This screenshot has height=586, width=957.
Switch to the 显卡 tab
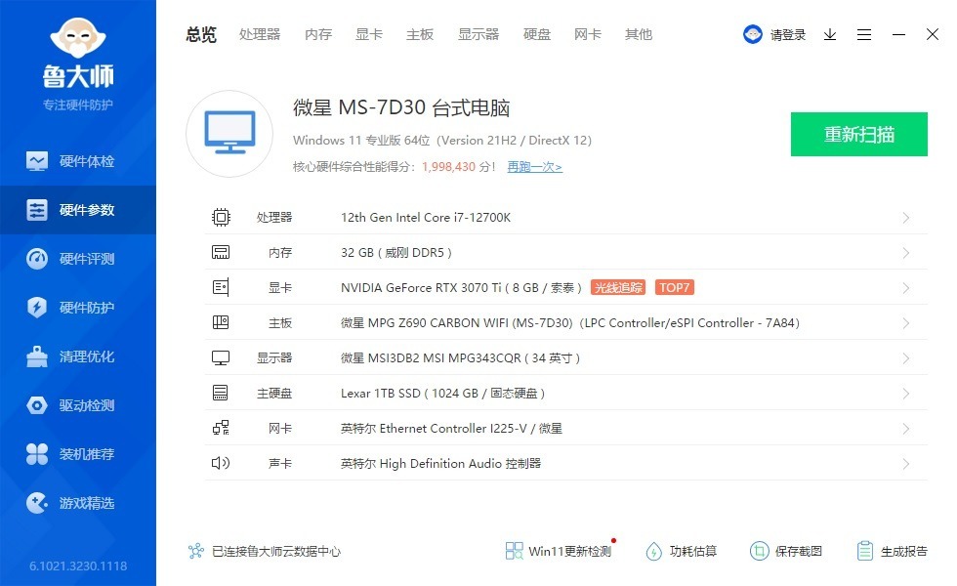368,34
